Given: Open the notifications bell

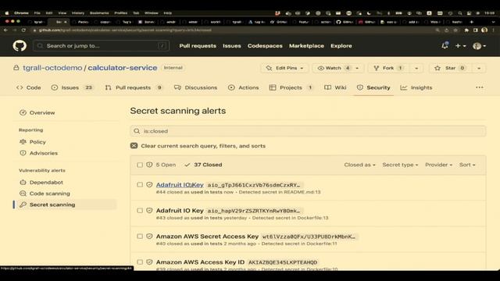Looking at the screenshot, I should point(445,46).
